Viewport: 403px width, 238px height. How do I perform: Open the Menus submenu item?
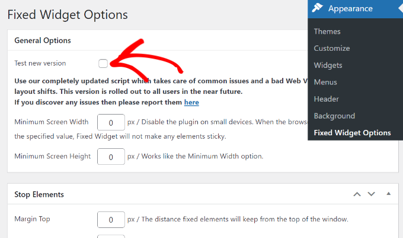tap(326, 82)
